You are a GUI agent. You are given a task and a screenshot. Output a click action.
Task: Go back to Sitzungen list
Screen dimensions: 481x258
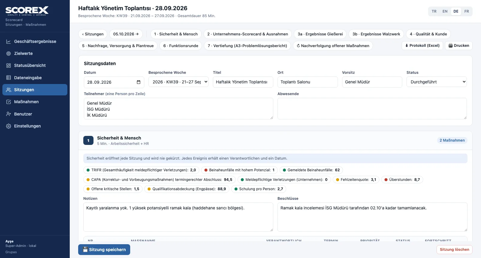click(x=93, y=34)
